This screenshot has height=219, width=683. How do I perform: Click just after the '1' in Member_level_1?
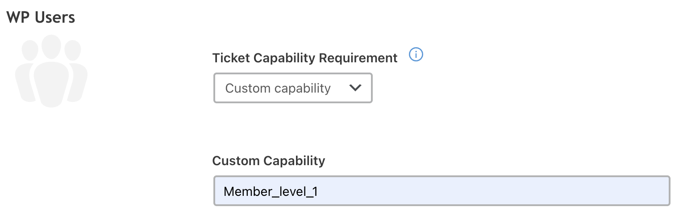(x=318, y=191)
